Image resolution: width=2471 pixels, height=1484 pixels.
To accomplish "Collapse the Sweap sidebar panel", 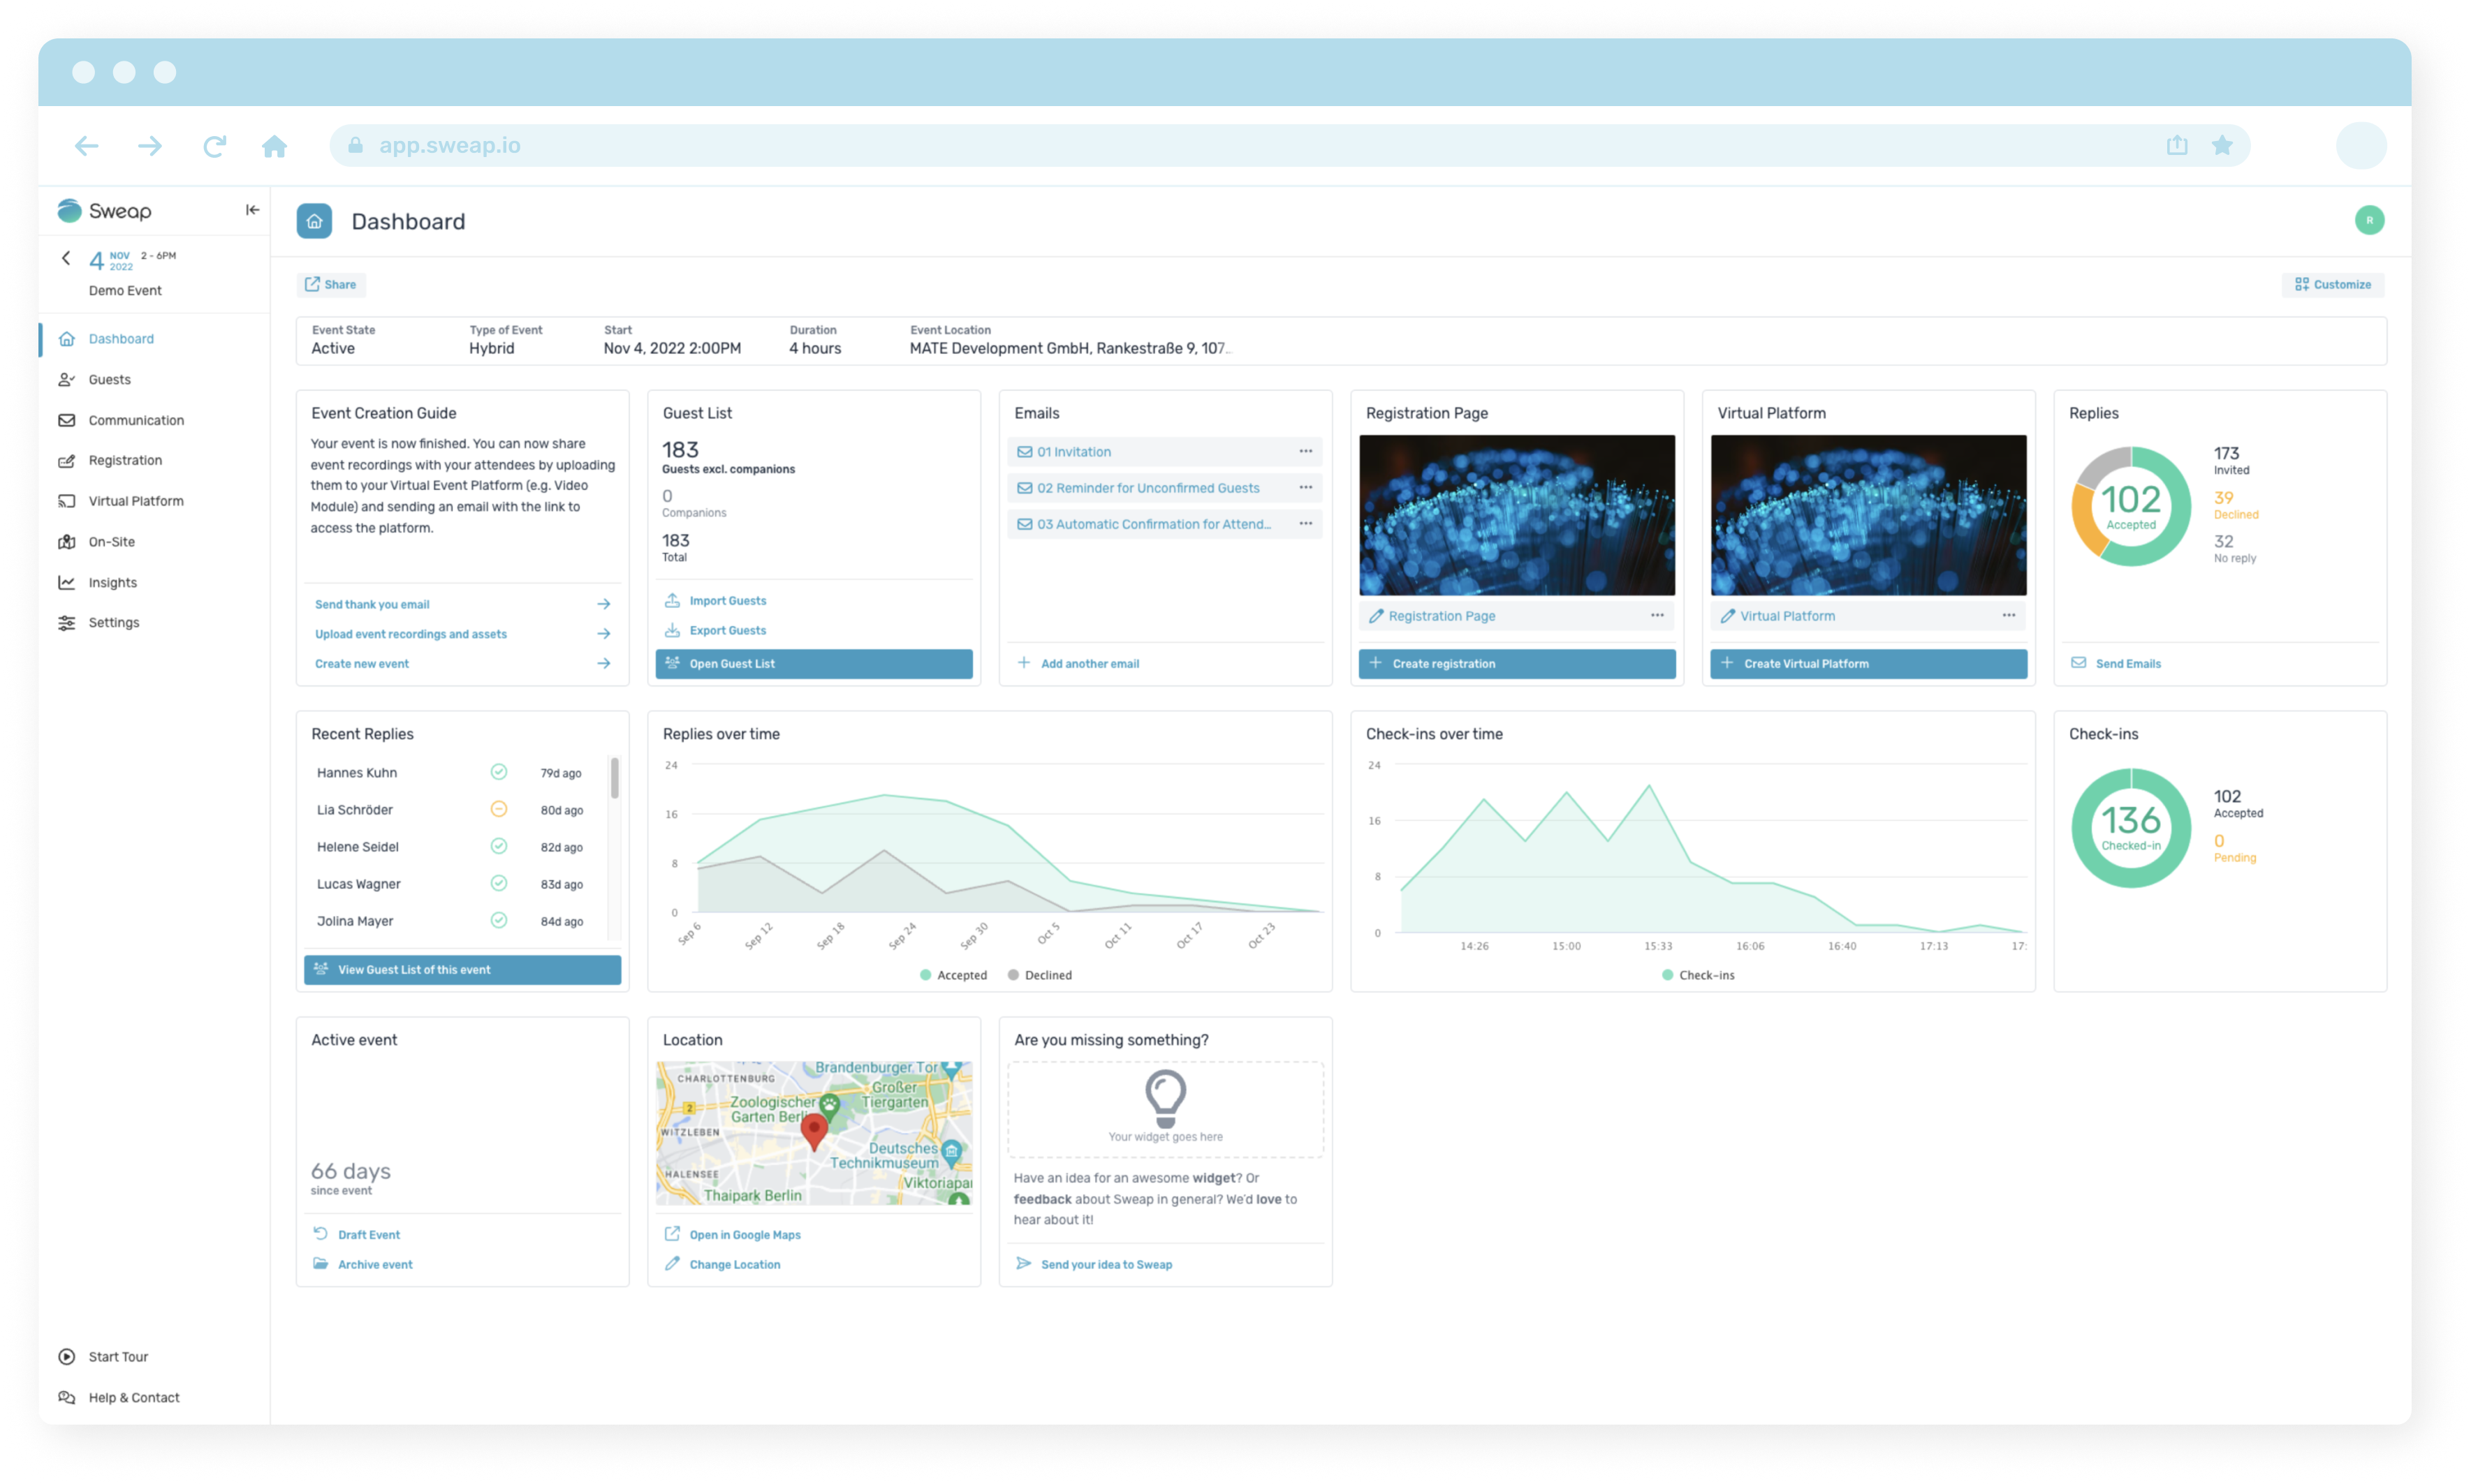I will (x=252, y=210).
